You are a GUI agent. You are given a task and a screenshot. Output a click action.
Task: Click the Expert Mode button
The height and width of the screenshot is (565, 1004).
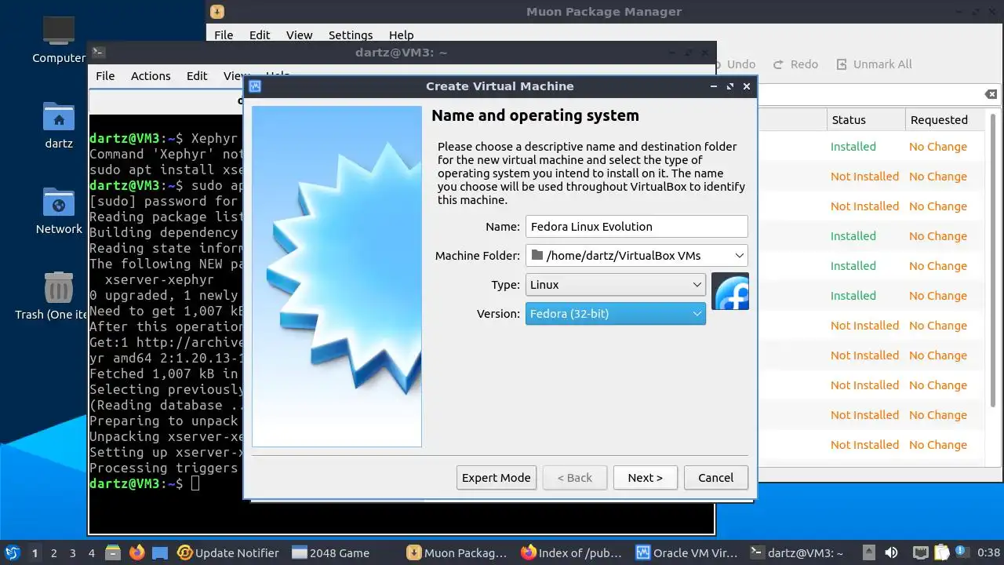pos(497,477)
